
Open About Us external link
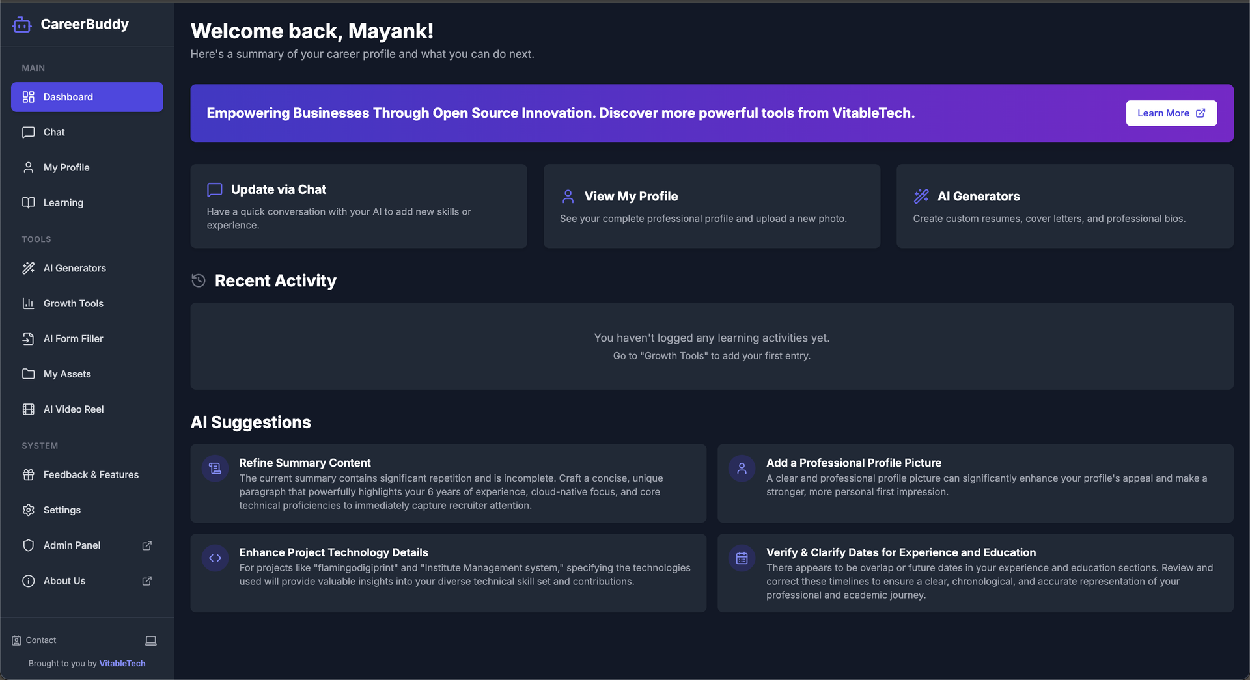click(147, 580)
